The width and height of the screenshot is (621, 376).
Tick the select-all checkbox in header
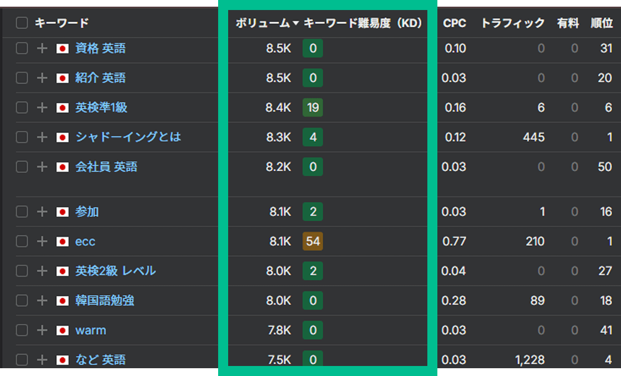pyautogui.click(x=22, y=23)
